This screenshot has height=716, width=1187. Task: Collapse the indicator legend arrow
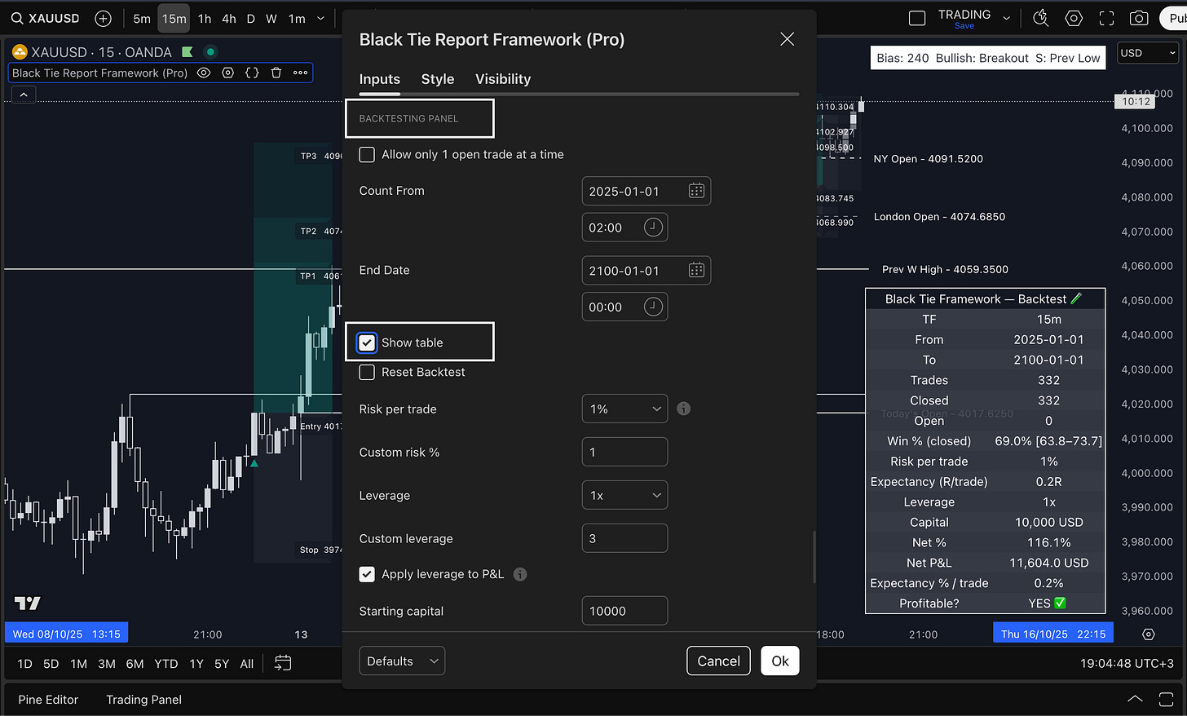coord(24,95)
